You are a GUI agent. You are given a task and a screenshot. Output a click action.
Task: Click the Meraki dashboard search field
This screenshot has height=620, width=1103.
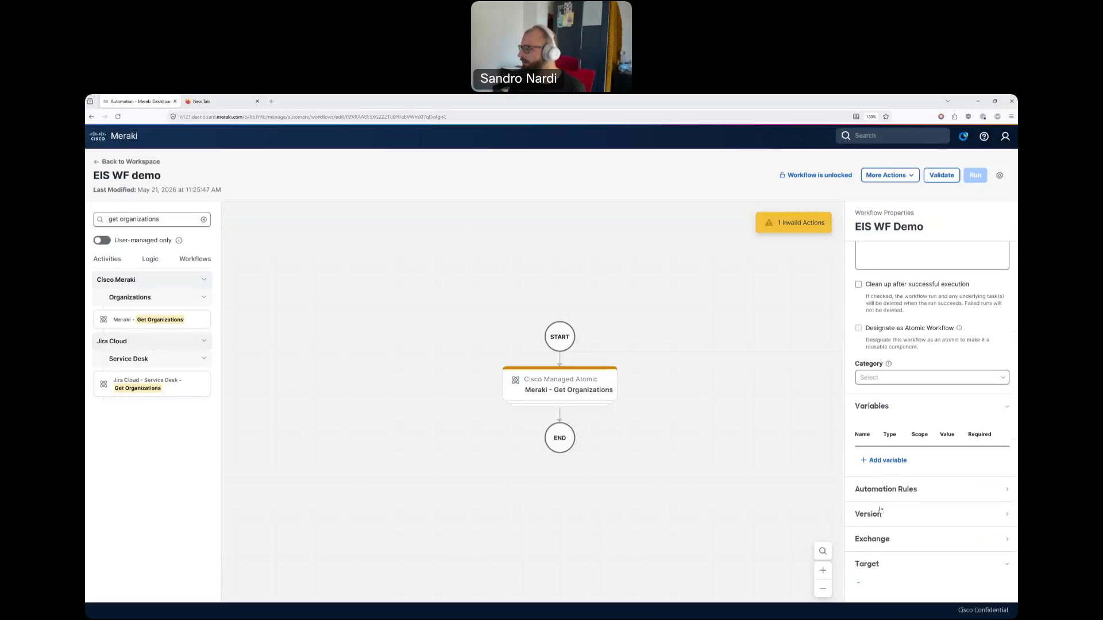892,136
